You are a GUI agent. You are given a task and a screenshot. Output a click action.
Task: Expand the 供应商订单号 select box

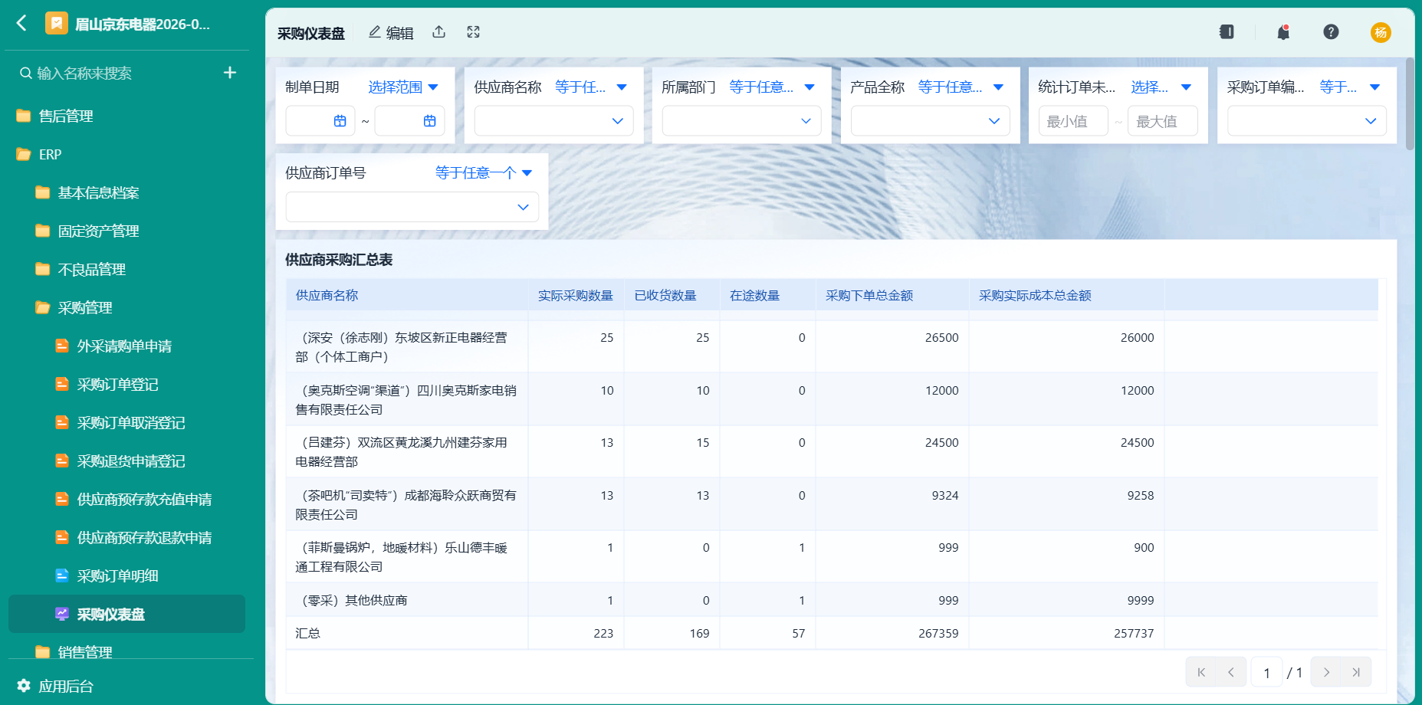point(412,207)
